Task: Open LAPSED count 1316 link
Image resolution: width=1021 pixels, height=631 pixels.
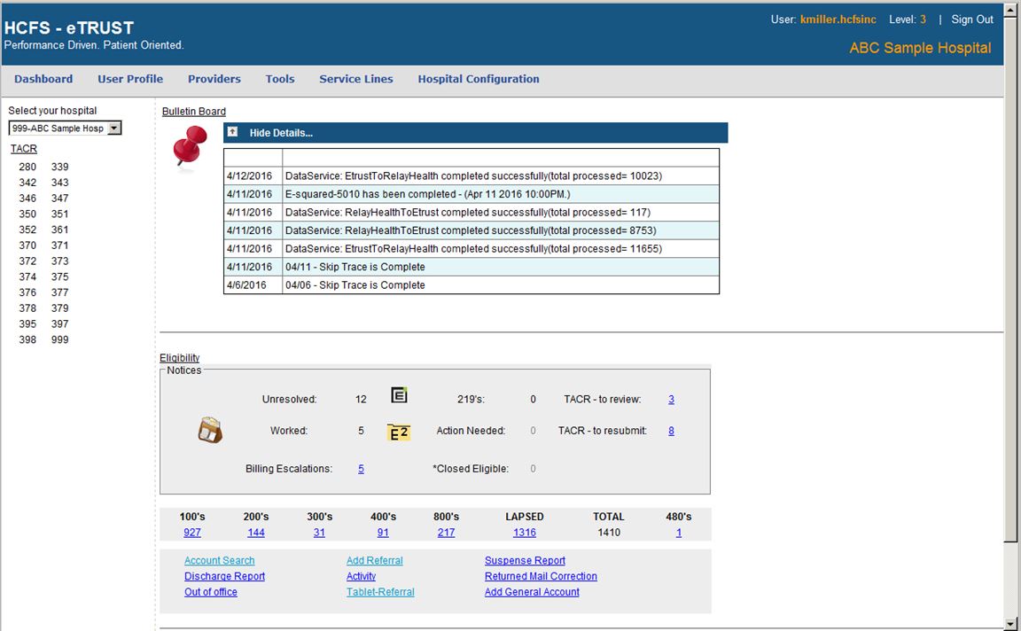Action: pos(524,533)
